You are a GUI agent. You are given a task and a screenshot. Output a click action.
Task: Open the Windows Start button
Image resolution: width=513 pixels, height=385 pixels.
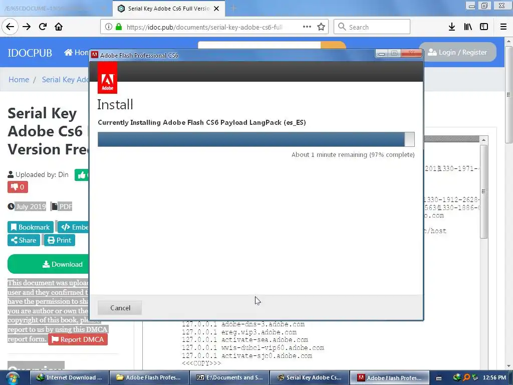(13, 378)
